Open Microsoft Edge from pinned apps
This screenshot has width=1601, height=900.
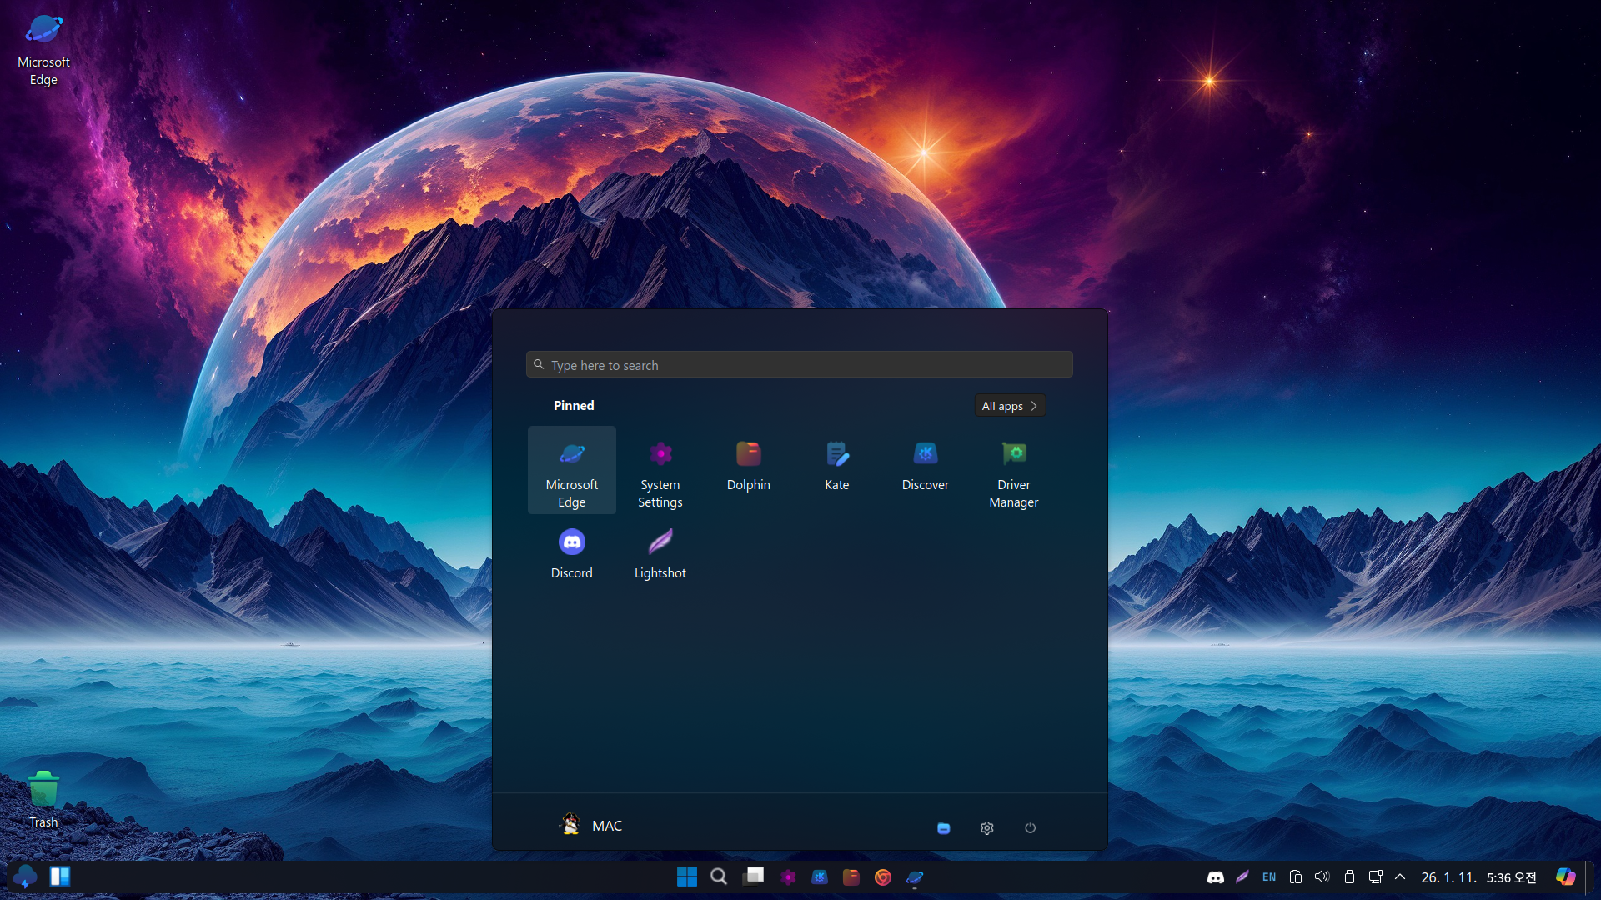[571, 470]
